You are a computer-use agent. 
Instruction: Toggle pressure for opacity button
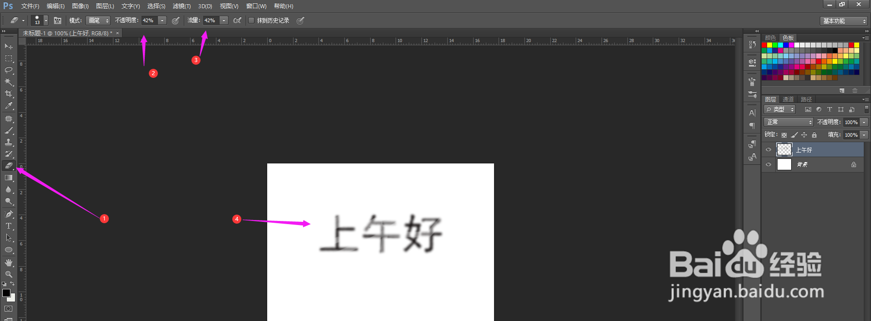pyautogui.click(x=176, y=20)
